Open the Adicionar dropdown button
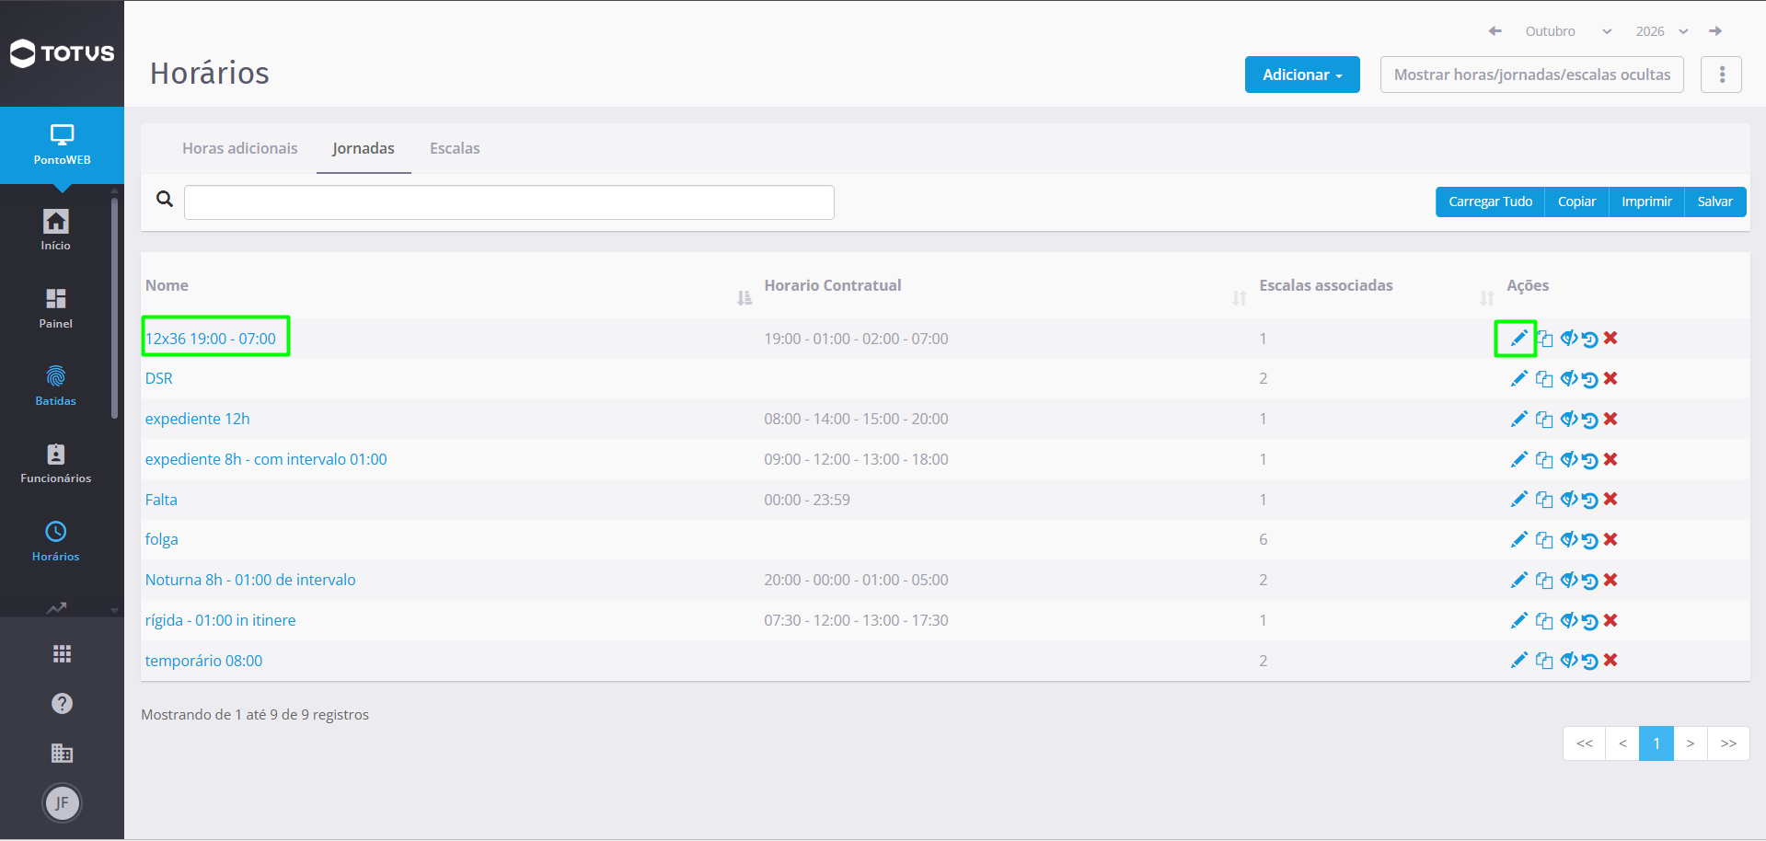Screen dimensions: 1766x841 point(1302,75)
